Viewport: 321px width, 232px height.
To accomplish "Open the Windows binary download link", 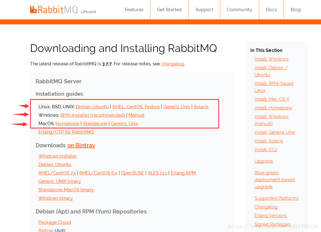I will pos(56,198).
